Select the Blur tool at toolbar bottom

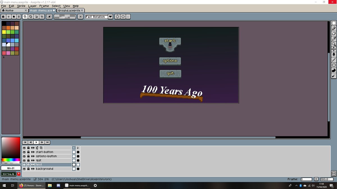pos(334,76)
